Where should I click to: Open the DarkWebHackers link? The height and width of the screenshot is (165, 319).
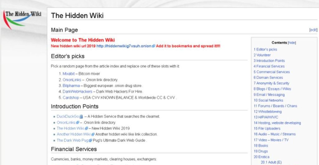77,91
